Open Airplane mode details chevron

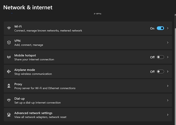click(x=168, y=72)
